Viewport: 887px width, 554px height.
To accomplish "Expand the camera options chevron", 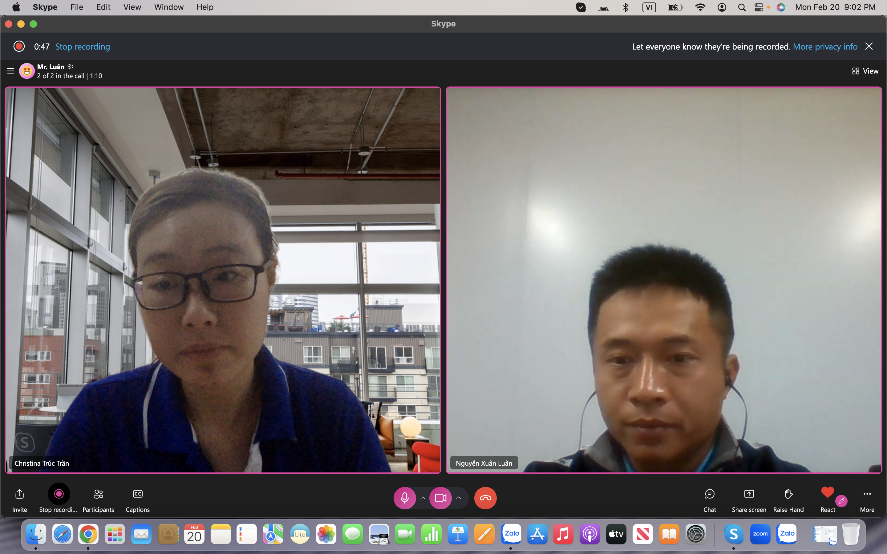I will [x=459, y=498].
